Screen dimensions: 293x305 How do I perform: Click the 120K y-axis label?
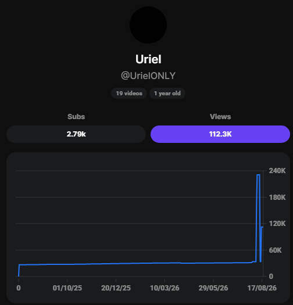277,224
